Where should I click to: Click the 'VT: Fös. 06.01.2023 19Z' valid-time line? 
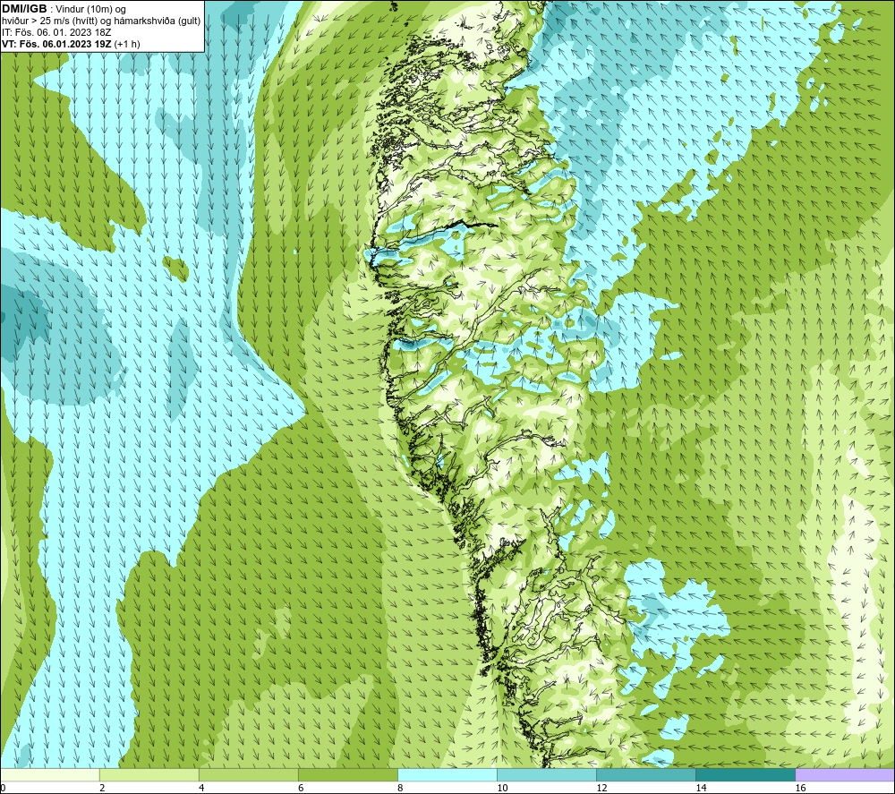tap(57, 44)
